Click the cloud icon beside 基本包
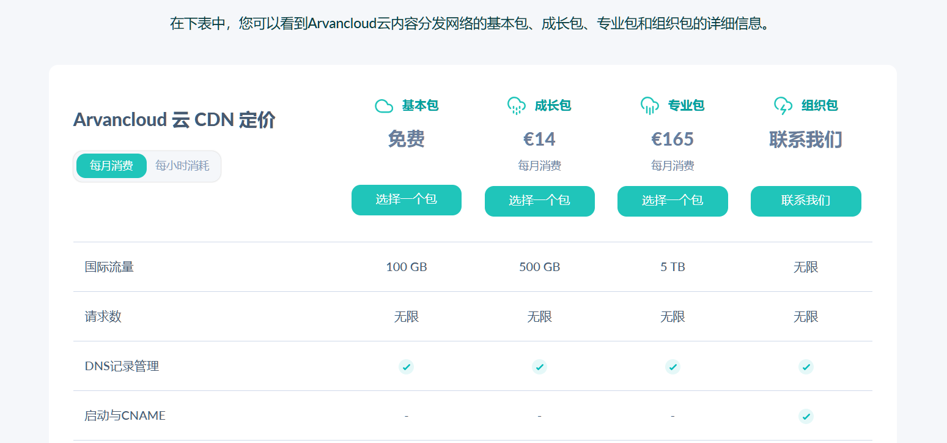The width and height of the screenshot is (947, 443). tap(384, 106)
